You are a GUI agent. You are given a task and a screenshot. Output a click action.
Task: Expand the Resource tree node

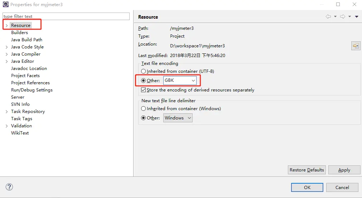coord(7,25)
